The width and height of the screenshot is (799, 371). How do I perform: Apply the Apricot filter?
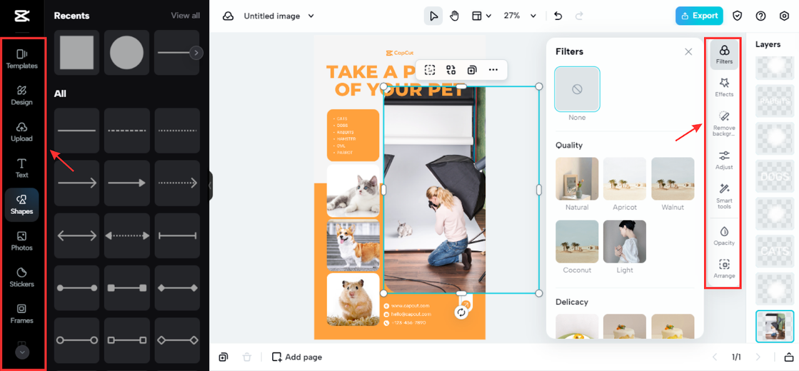click(625, 178)
